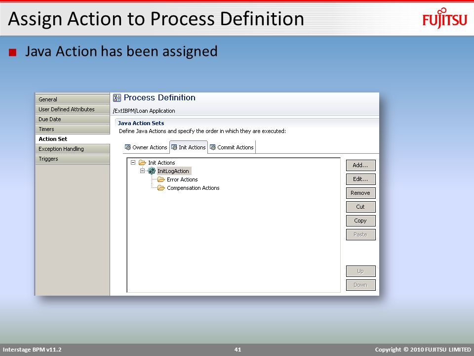This screenshot has height=356, width=474.
Task: Click the Add... button
Action: click(x=360, y=165)
